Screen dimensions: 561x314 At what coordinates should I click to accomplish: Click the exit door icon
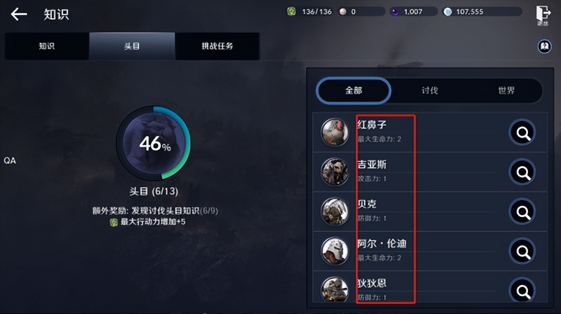point(543,15)
